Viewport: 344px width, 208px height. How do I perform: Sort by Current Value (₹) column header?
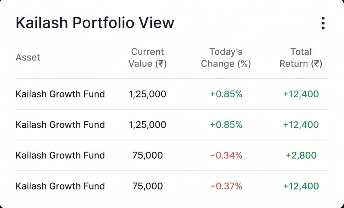(147, 58)
